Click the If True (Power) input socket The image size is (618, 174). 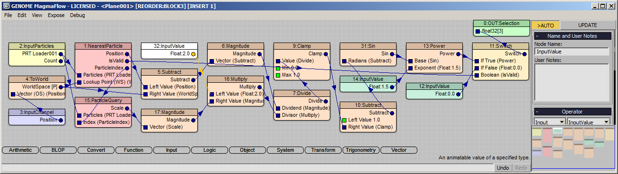(477, 61)
